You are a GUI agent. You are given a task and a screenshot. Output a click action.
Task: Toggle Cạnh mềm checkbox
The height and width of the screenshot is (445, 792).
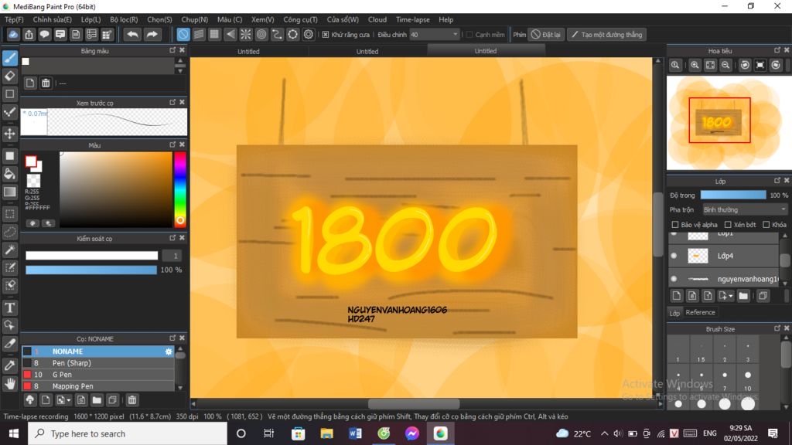coord(469,35)
